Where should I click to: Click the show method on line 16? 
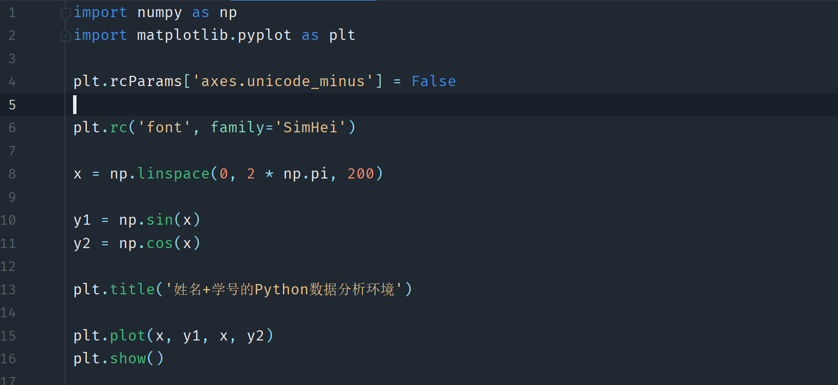pyautogui.click(x=128, y=359)
